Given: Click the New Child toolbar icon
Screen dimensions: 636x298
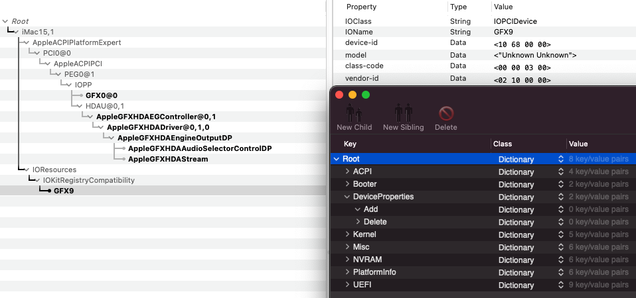Looking at the screenshot, I should click(x=354, y=113).
